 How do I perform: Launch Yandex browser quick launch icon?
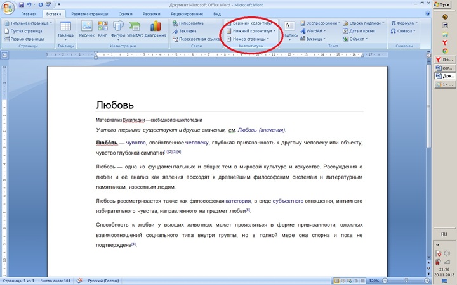pos(445,42)
